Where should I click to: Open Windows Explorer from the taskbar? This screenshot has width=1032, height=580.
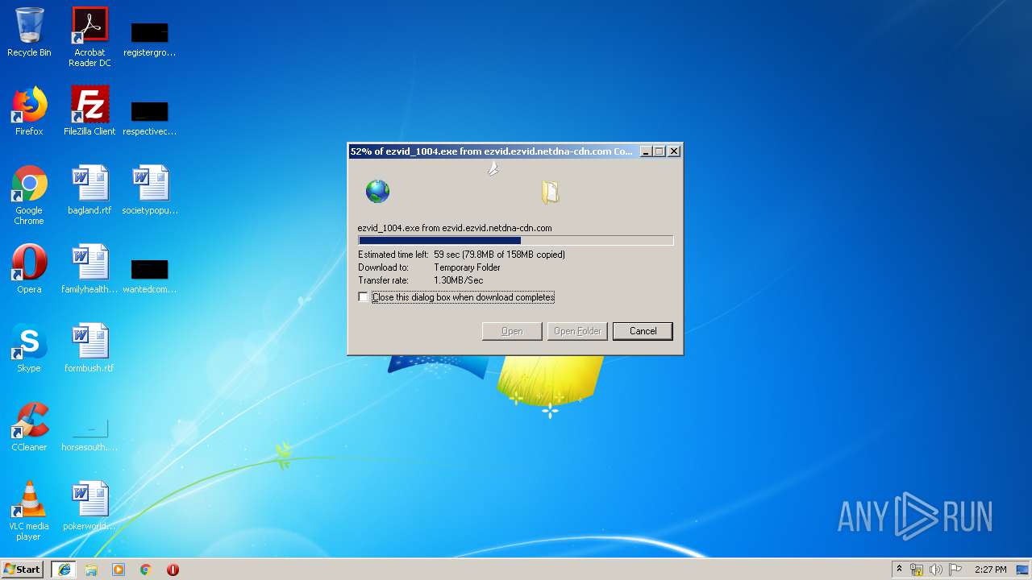(91, 570)
